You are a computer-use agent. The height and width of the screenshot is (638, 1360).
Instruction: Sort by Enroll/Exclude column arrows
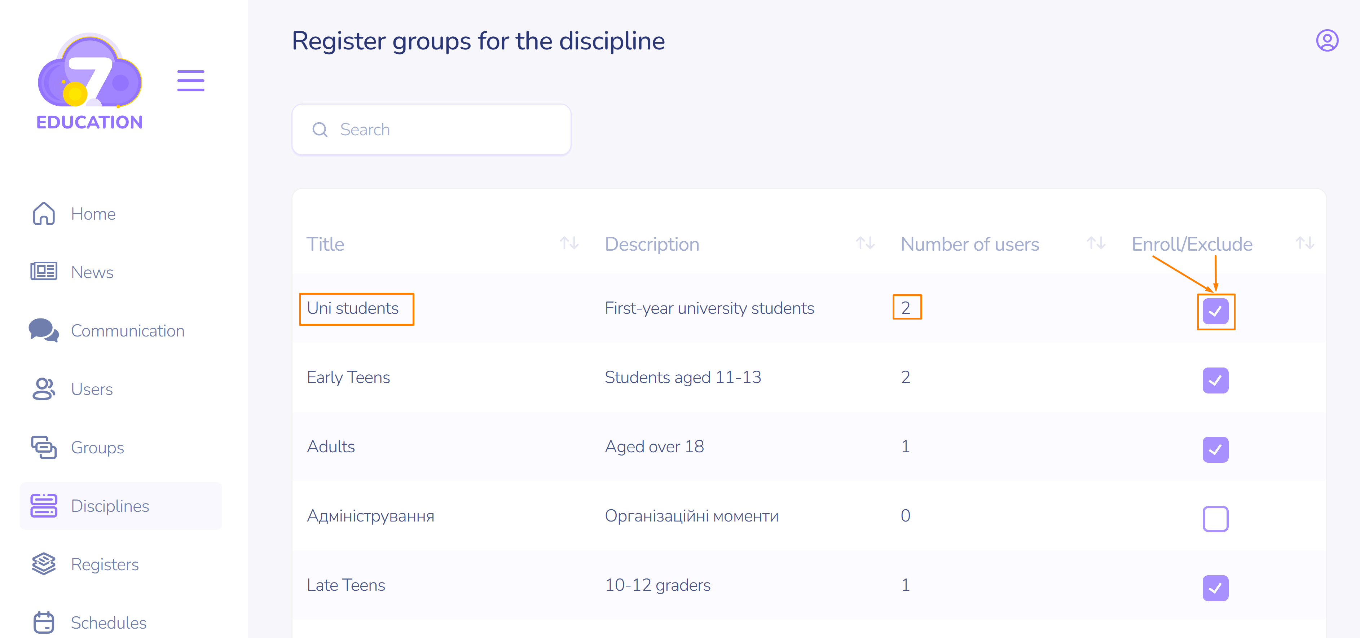[1304, 243]
